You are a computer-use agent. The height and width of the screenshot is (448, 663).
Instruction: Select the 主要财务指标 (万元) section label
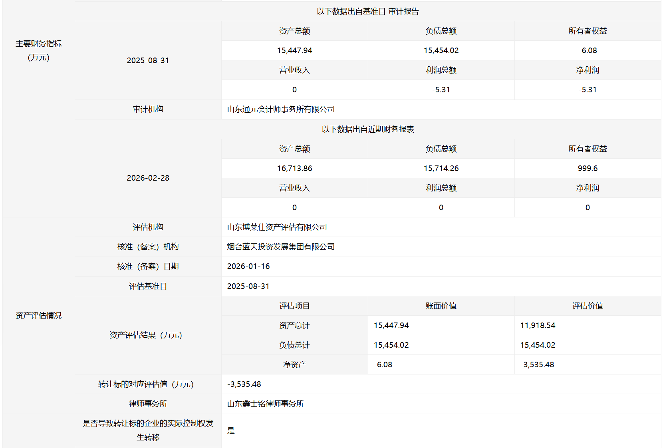tap(39, 50)
